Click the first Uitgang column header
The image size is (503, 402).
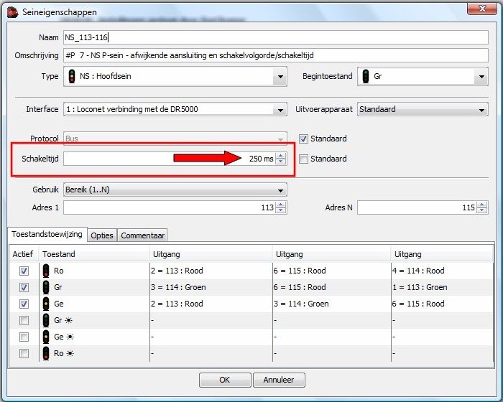[211, 254]
